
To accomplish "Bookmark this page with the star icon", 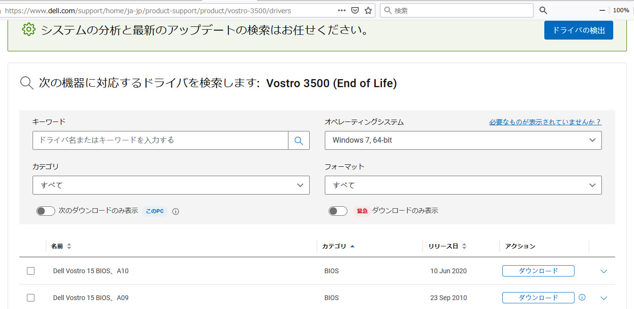I will coord(368,10).
